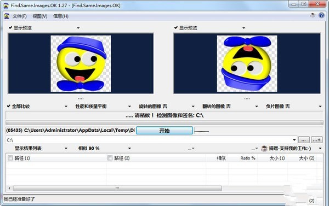
Task: Open the 性能和质量平衡 dropdown
Action: [129, 107]
